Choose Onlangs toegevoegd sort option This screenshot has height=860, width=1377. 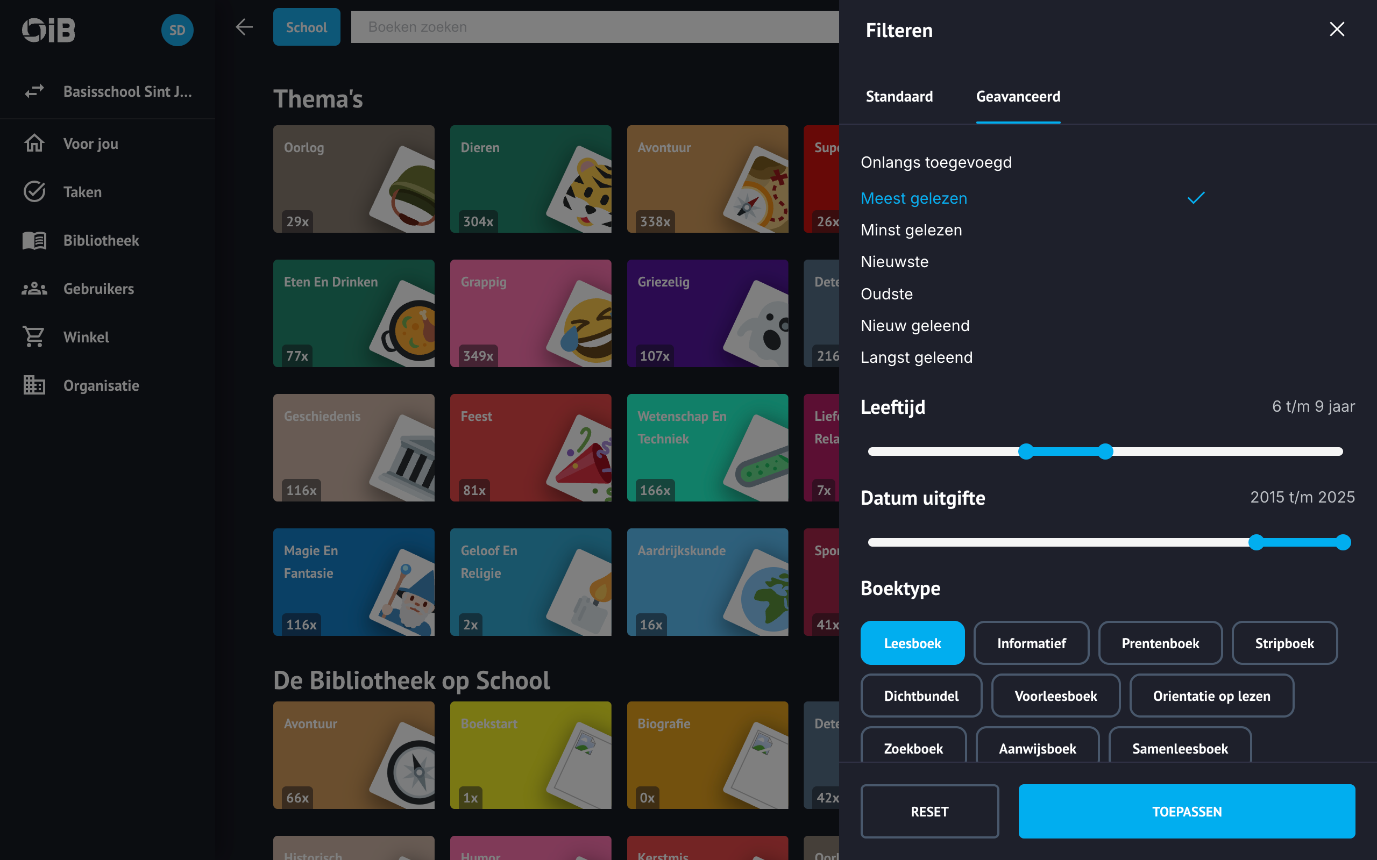click(935, 162)
